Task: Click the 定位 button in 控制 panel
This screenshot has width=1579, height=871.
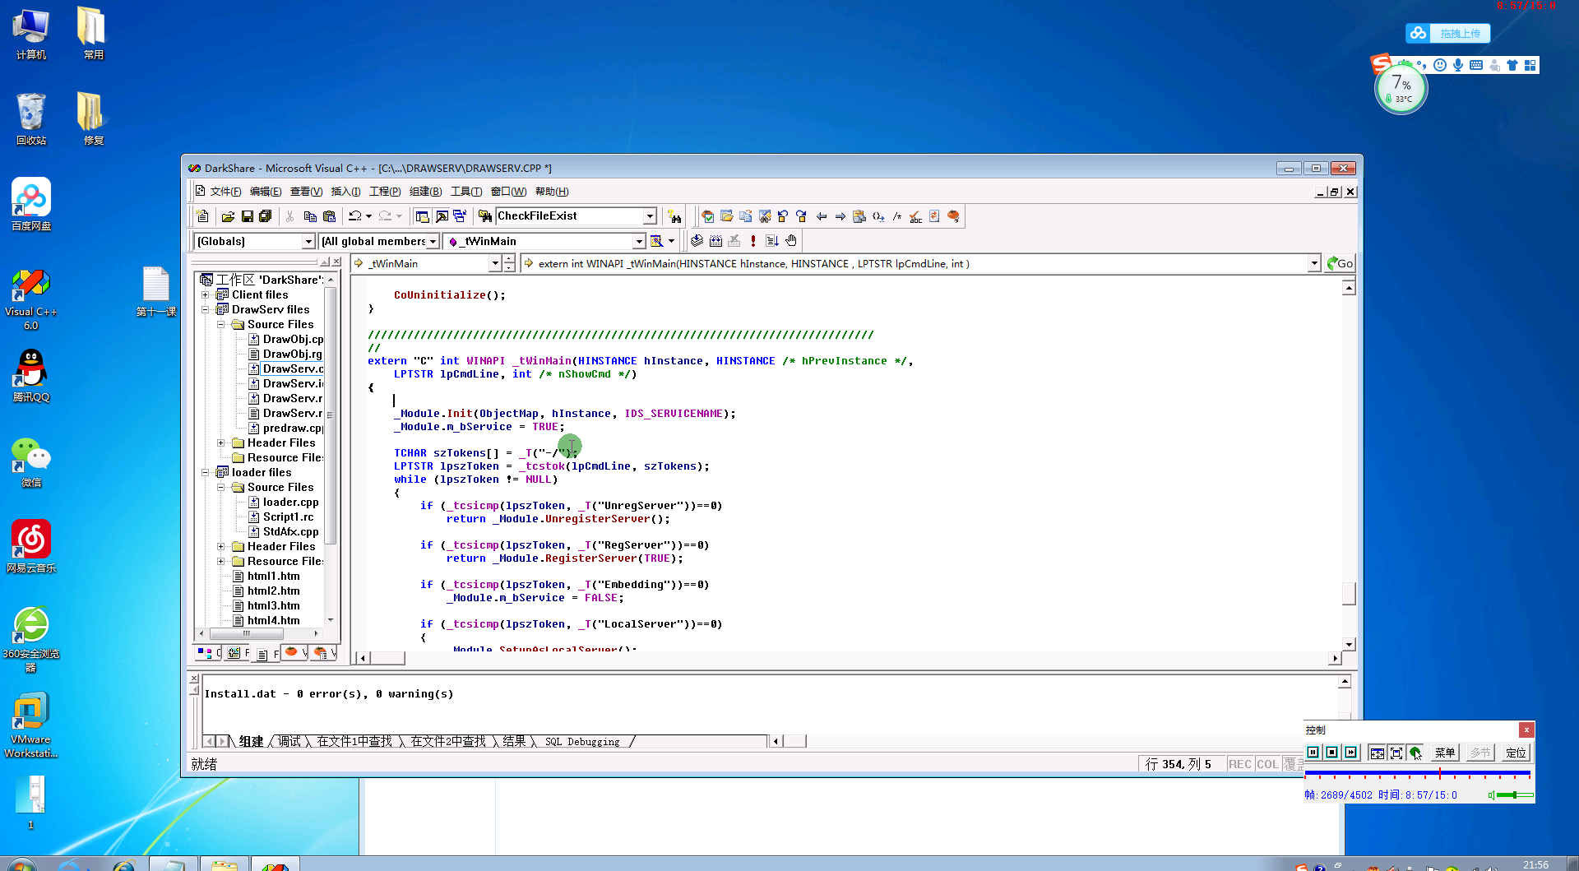Action: pyautogui.click(x=1516, y=753)
